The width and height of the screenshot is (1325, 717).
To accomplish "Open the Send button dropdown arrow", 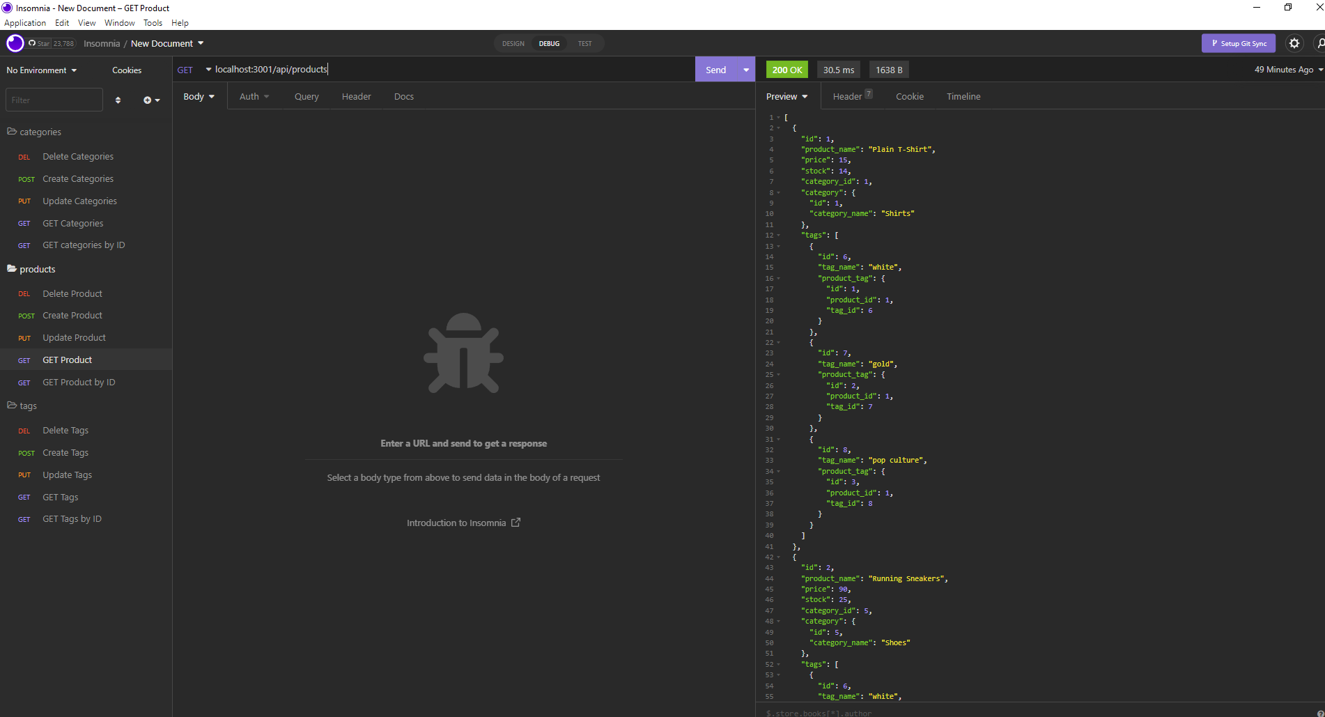I will (x=745, y=69).
